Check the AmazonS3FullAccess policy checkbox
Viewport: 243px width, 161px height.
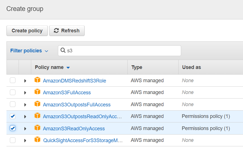pyautogui.click(x=13, y=92)
